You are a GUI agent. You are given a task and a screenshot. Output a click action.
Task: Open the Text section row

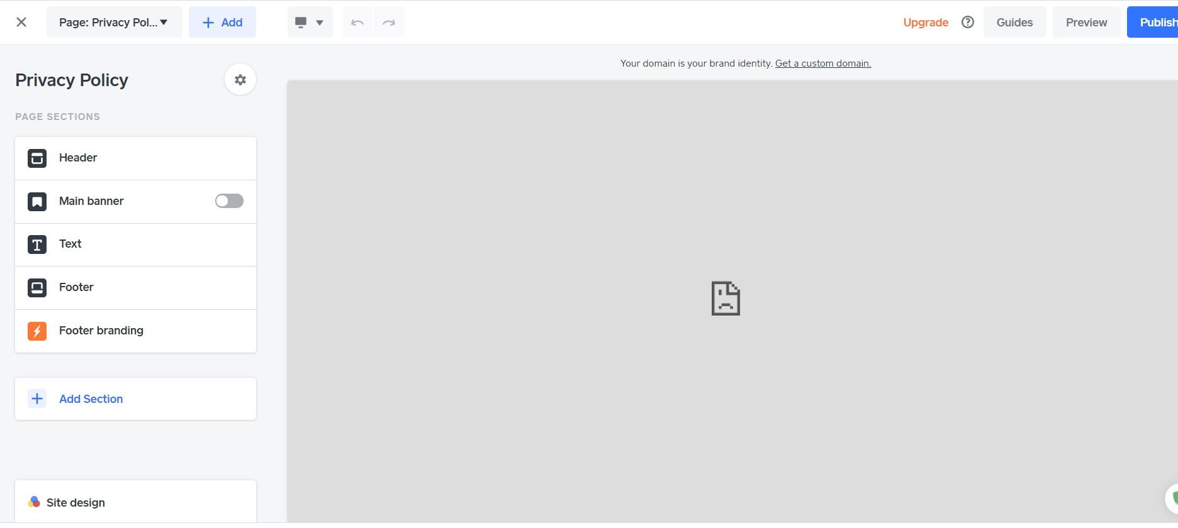tap(135, 245)
